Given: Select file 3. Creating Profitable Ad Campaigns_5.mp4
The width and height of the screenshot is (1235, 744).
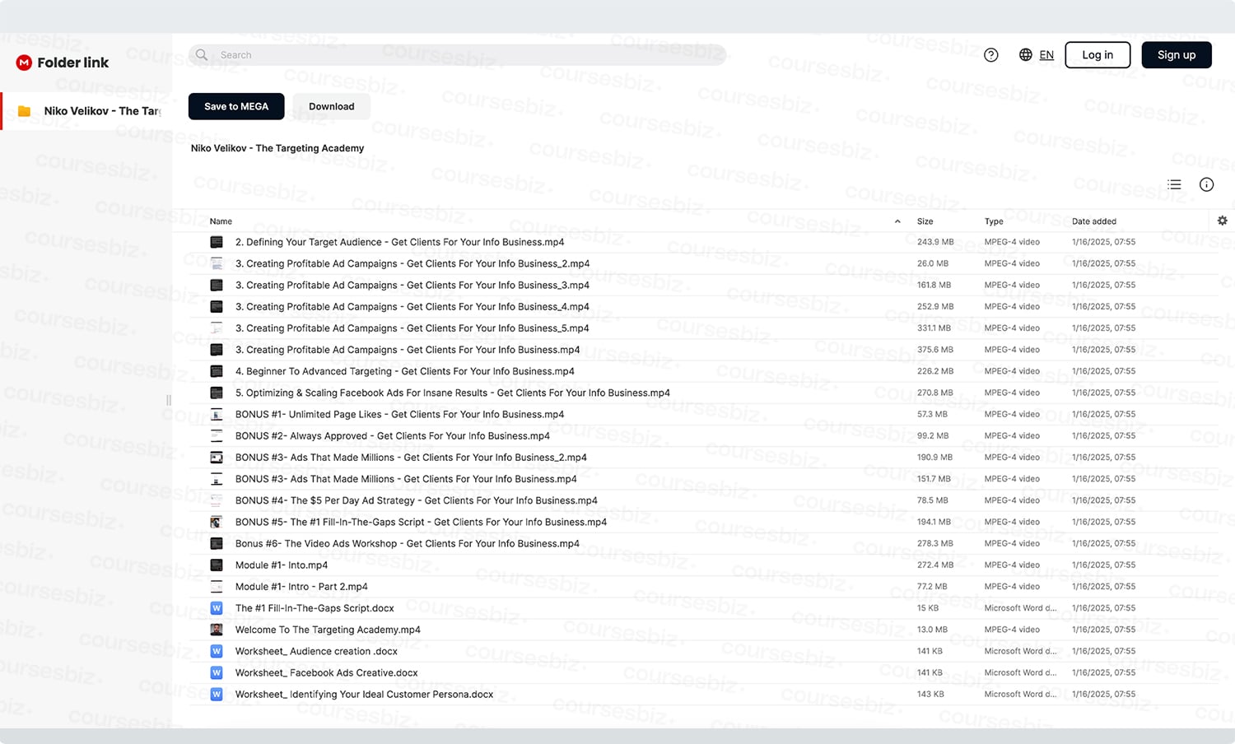Looking at the screenshot, I should tap(412, 328).
